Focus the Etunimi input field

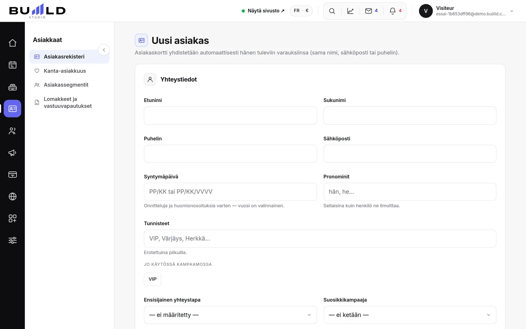click(x=230, y=116)
